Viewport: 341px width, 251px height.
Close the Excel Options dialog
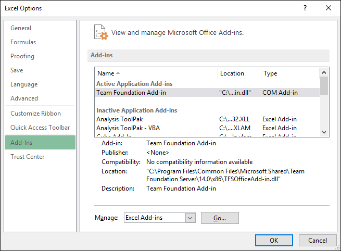[x=329, y=8]
